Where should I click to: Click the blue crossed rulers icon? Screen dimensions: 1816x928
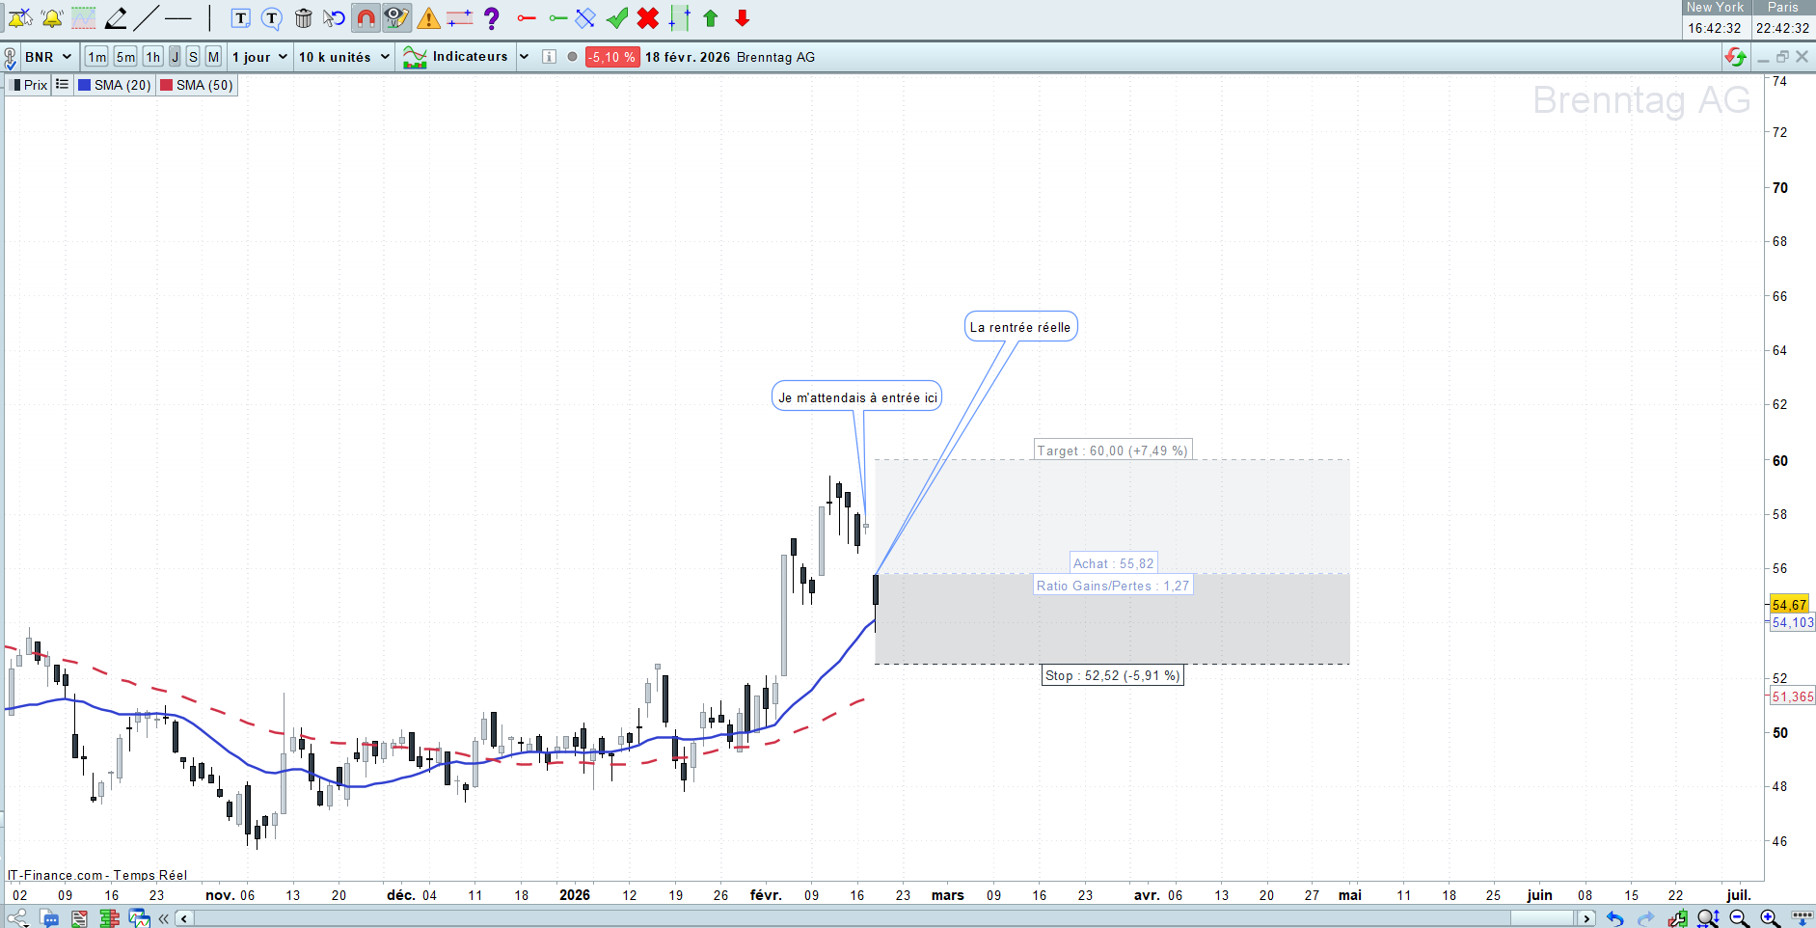coord(585,17)
